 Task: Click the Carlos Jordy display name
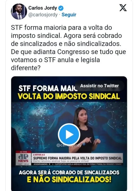point(43,8)
